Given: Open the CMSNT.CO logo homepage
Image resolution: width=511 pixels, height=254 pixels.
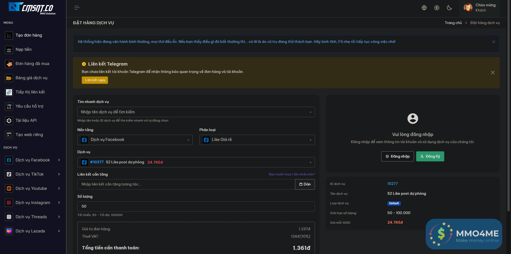Looking at the screenshot, I should pos(32,8).
